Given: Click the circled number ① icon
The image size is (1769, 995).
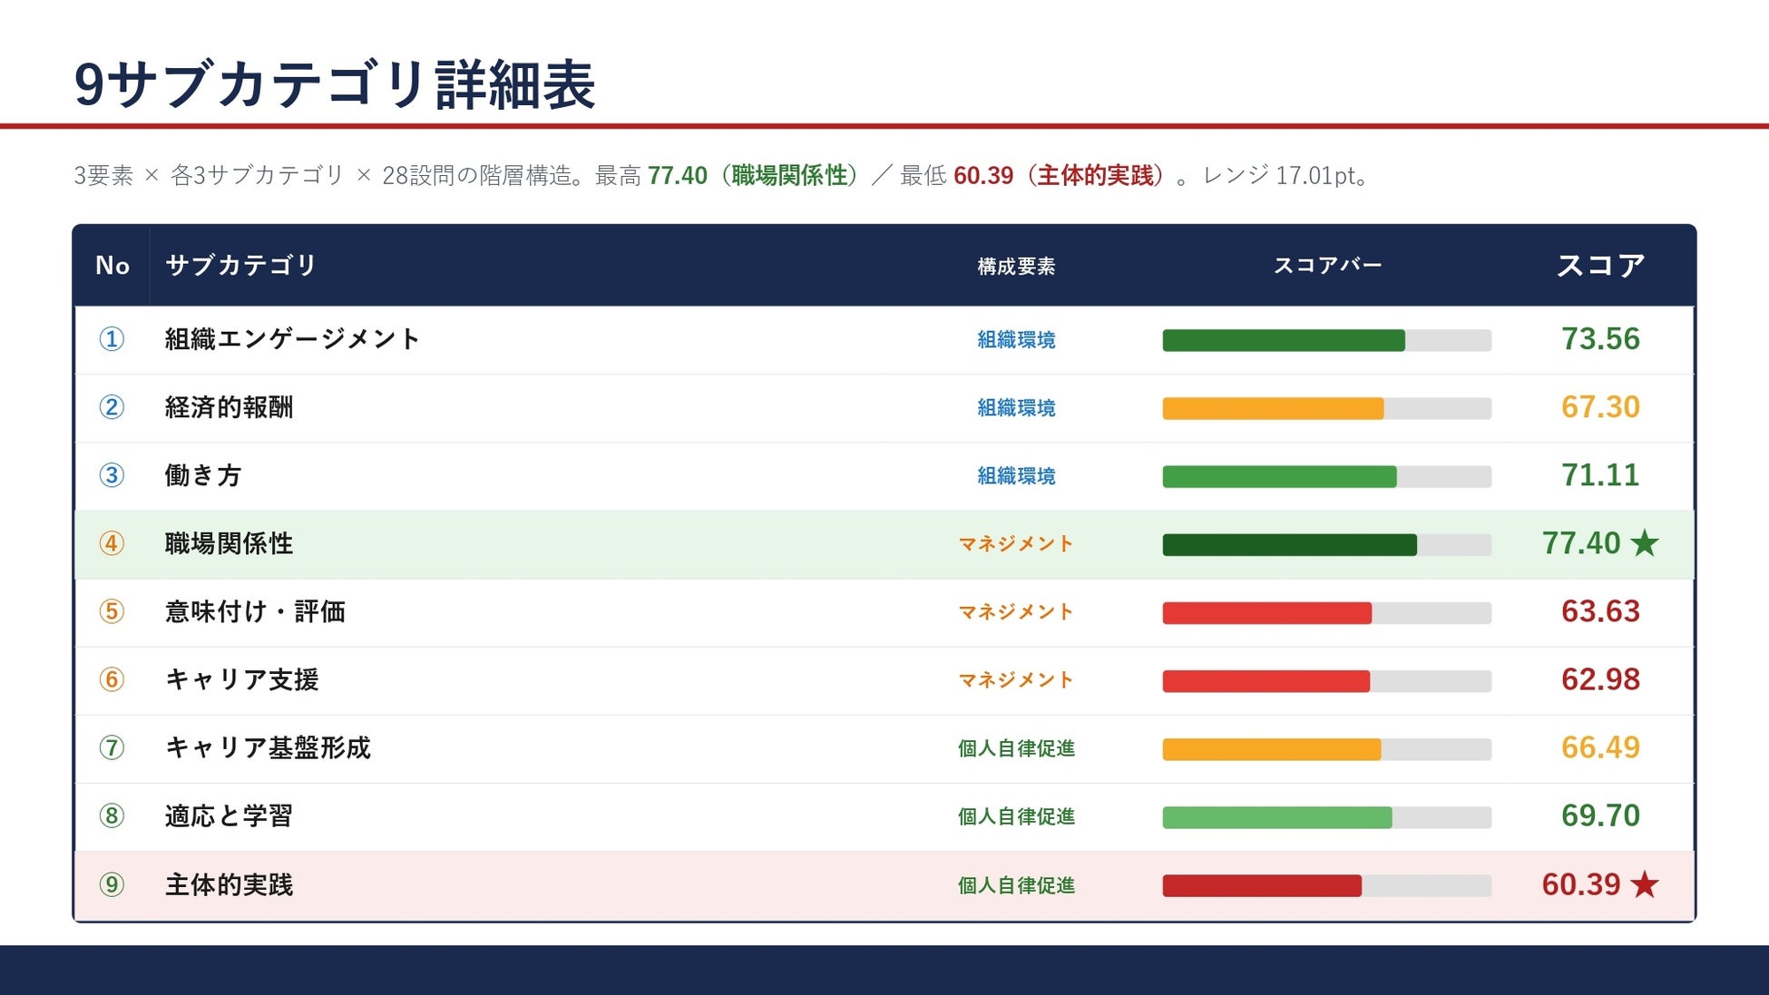Looking at the screenshot, I should (112, 339).
